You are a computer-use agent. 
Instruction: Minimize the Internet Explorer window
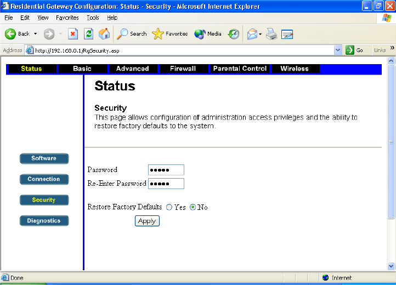pyautogui.click(x=367, y=6)
